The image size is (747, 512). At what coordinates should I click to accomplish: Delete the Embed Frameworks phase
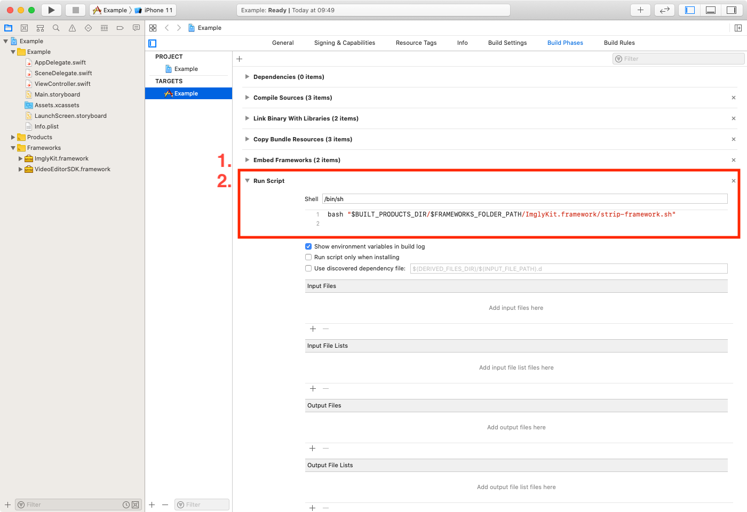pyautogui.click(x=734, y=160)
